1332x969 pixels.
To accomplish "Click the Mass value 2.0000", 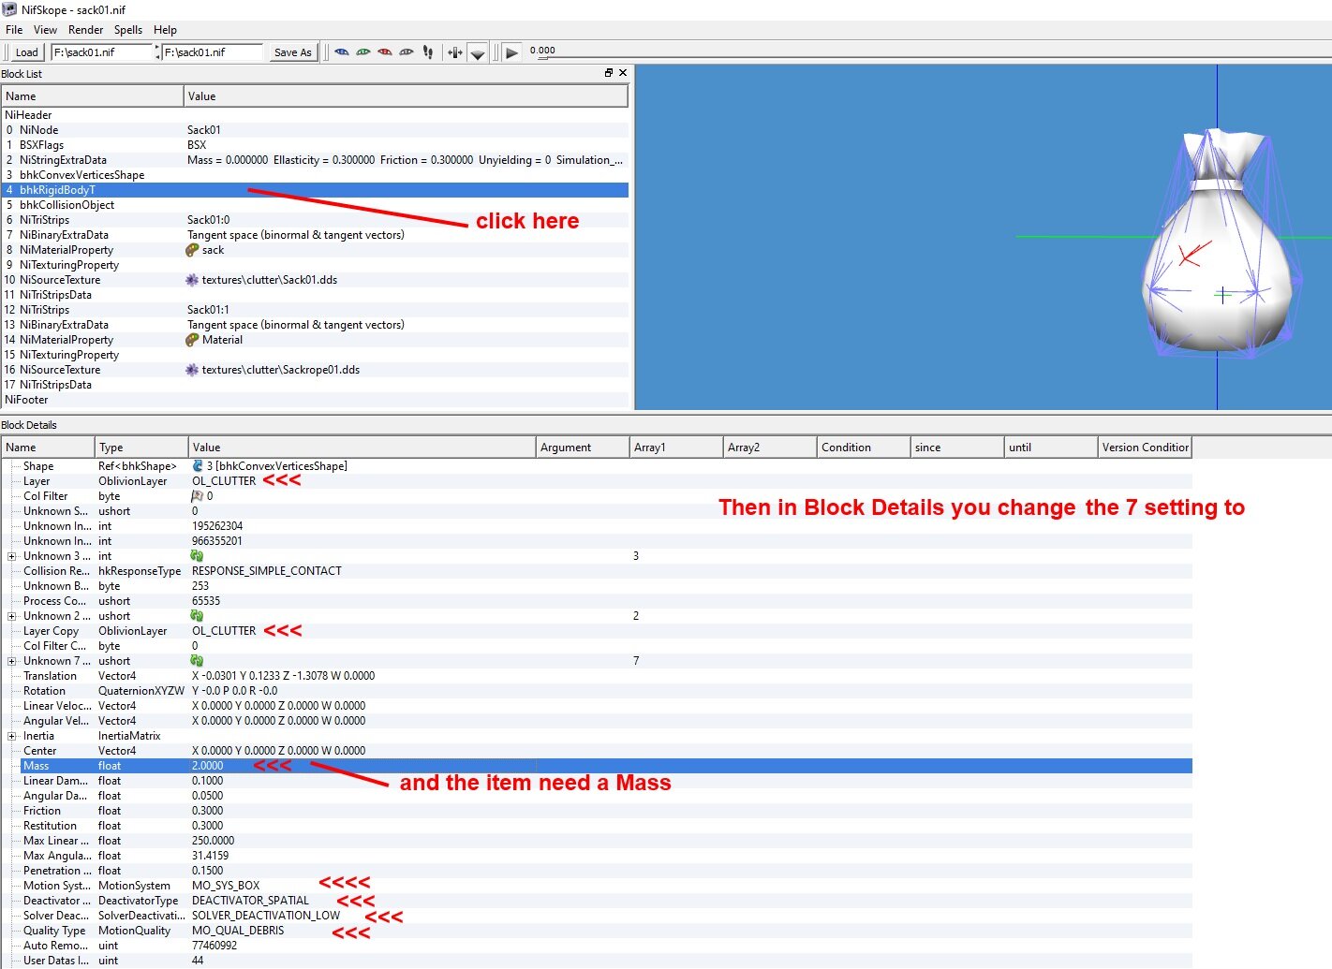I will 208,766.
